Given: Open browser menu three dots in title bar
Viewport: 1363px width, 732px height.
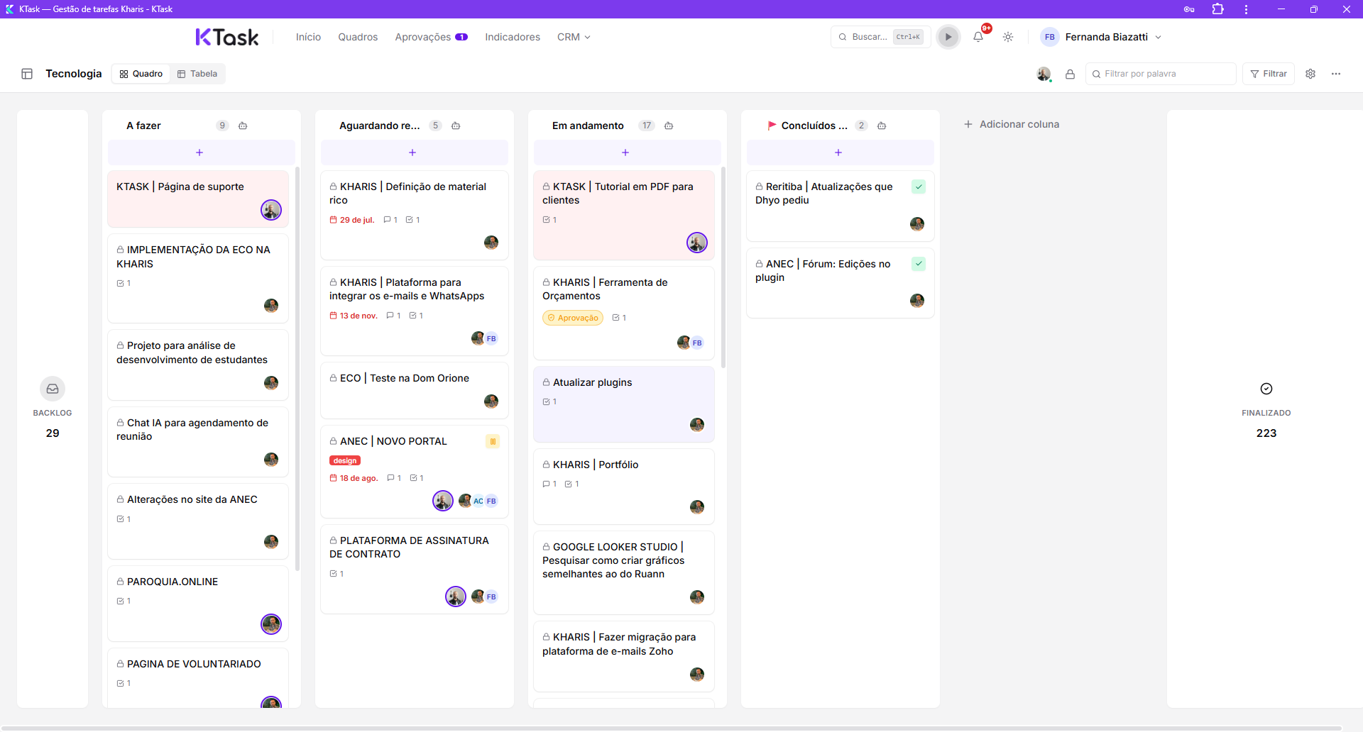Looking at the screenshot, I should pos(1246,9).
